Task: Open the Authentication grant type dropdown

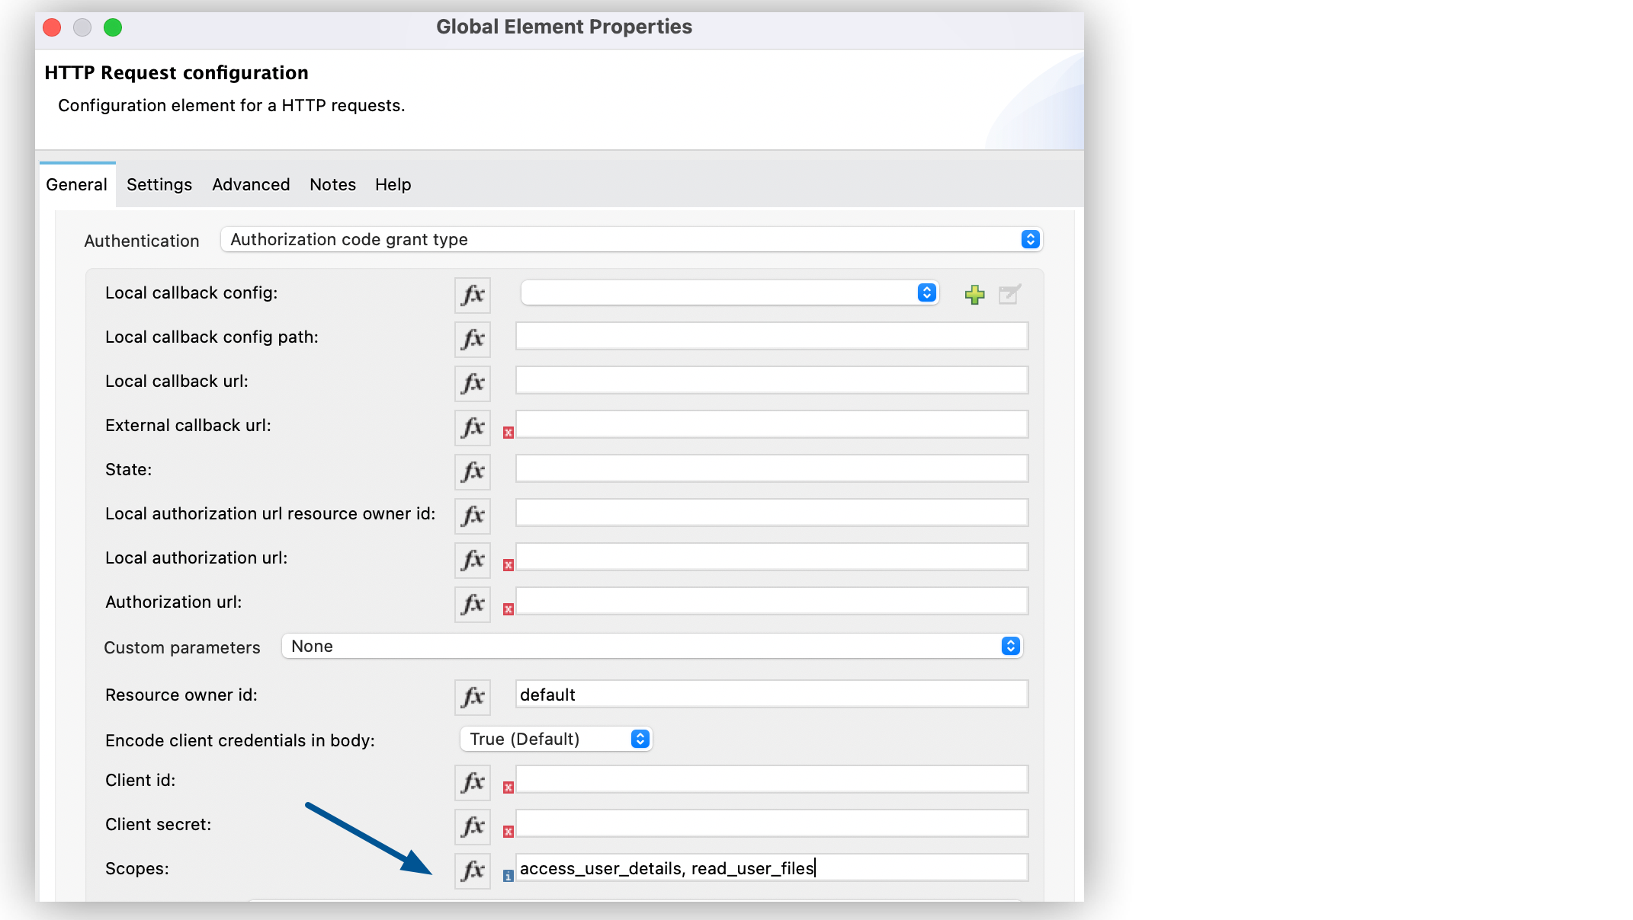Action: 631,239
